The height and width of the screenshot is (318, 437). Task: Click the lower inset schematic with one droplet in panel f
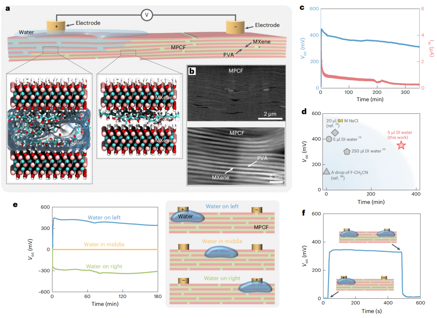pos(365,283)
